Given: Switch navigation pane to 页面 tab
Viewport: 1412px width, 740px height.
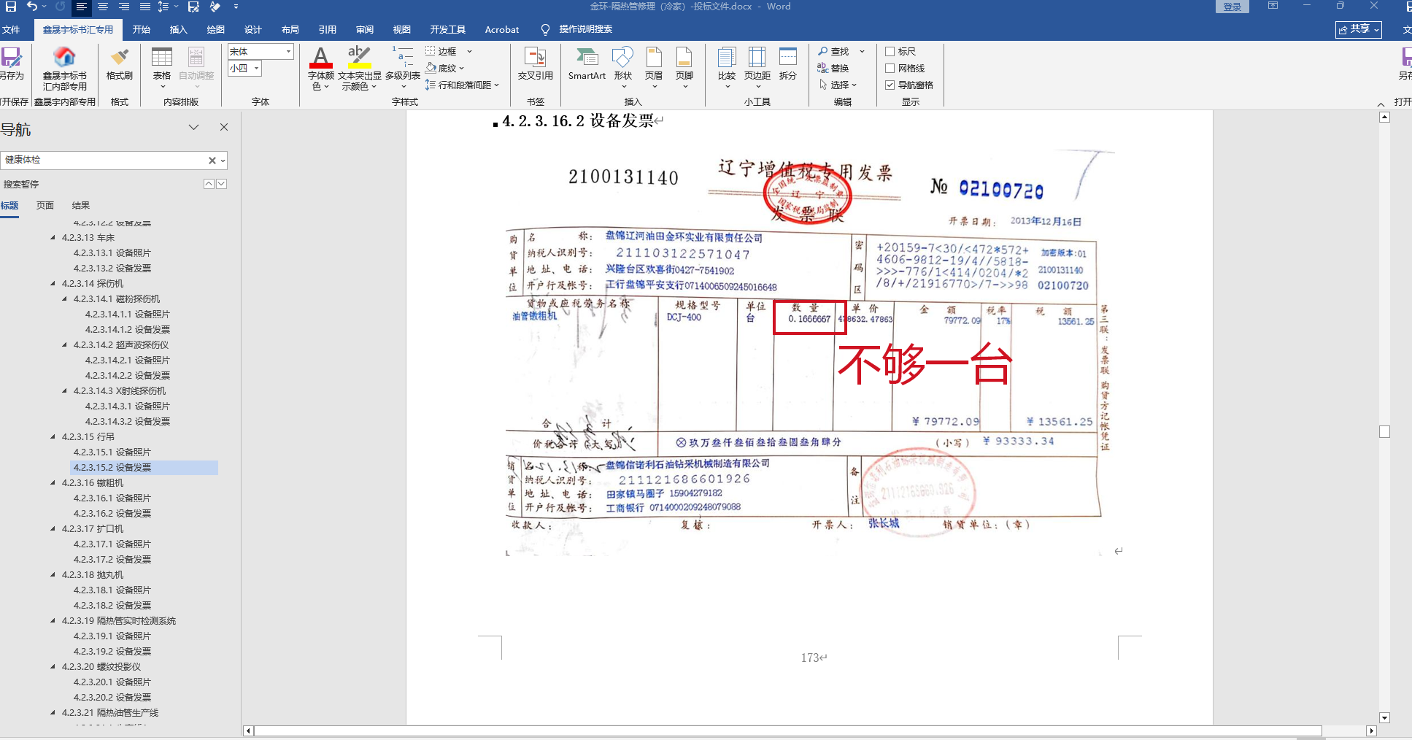Looking at the screenshot, I should (45, 205).
